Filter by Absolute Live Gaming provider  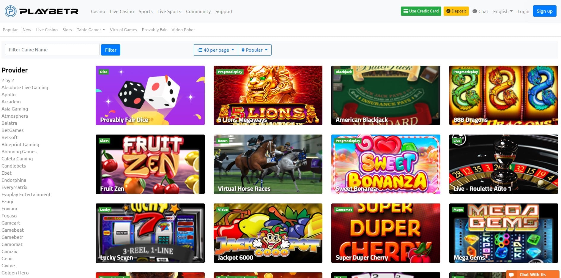point(25,87)
